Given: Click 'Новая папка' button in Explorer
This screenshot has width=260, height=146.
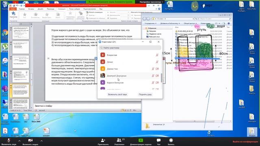Looking at the screenshot, I should (205, 24).
